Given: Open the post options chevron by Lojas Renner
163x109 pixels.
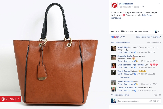Looking at the screenshot, I should pyautogui.click(x=159, y=4).
